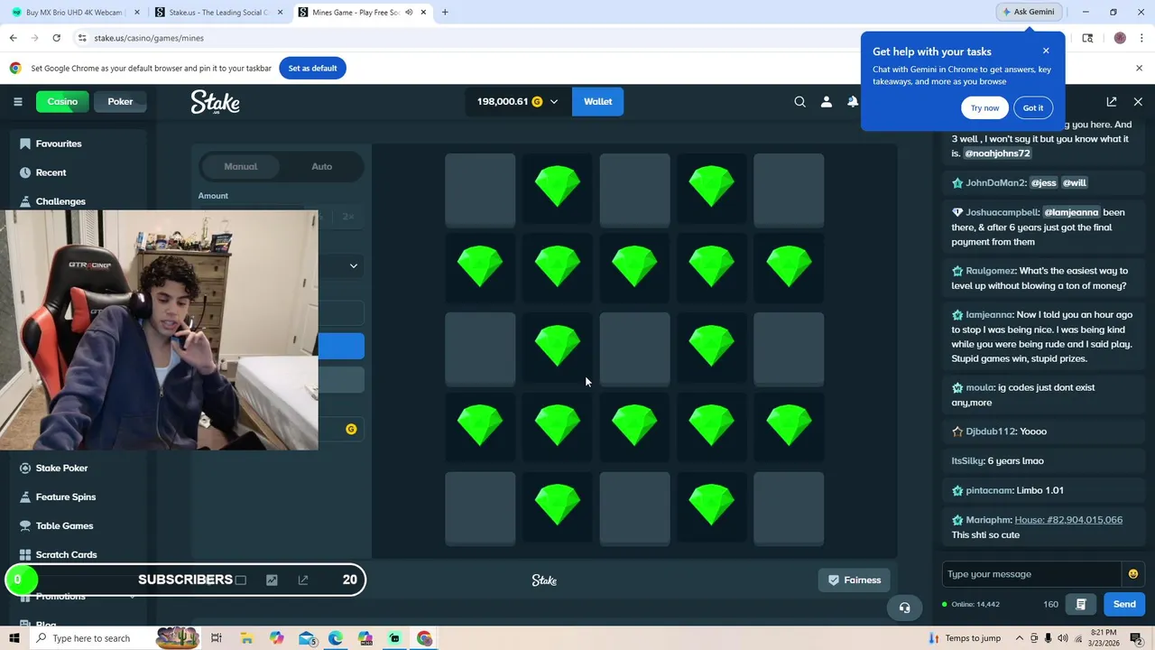Screen dimensions: 1155x650
Task: Open the site search magnifier icon
Action: [x=799, y=102]
